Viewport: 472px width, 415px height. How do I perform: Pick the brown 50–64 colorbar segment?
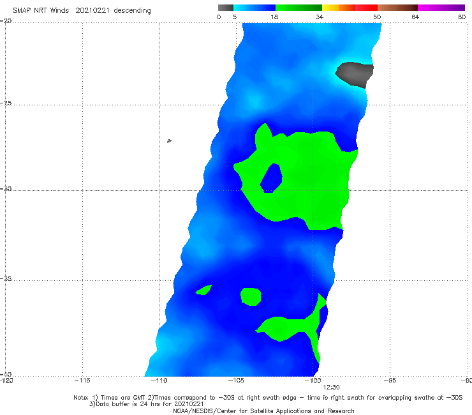point(397,8)
